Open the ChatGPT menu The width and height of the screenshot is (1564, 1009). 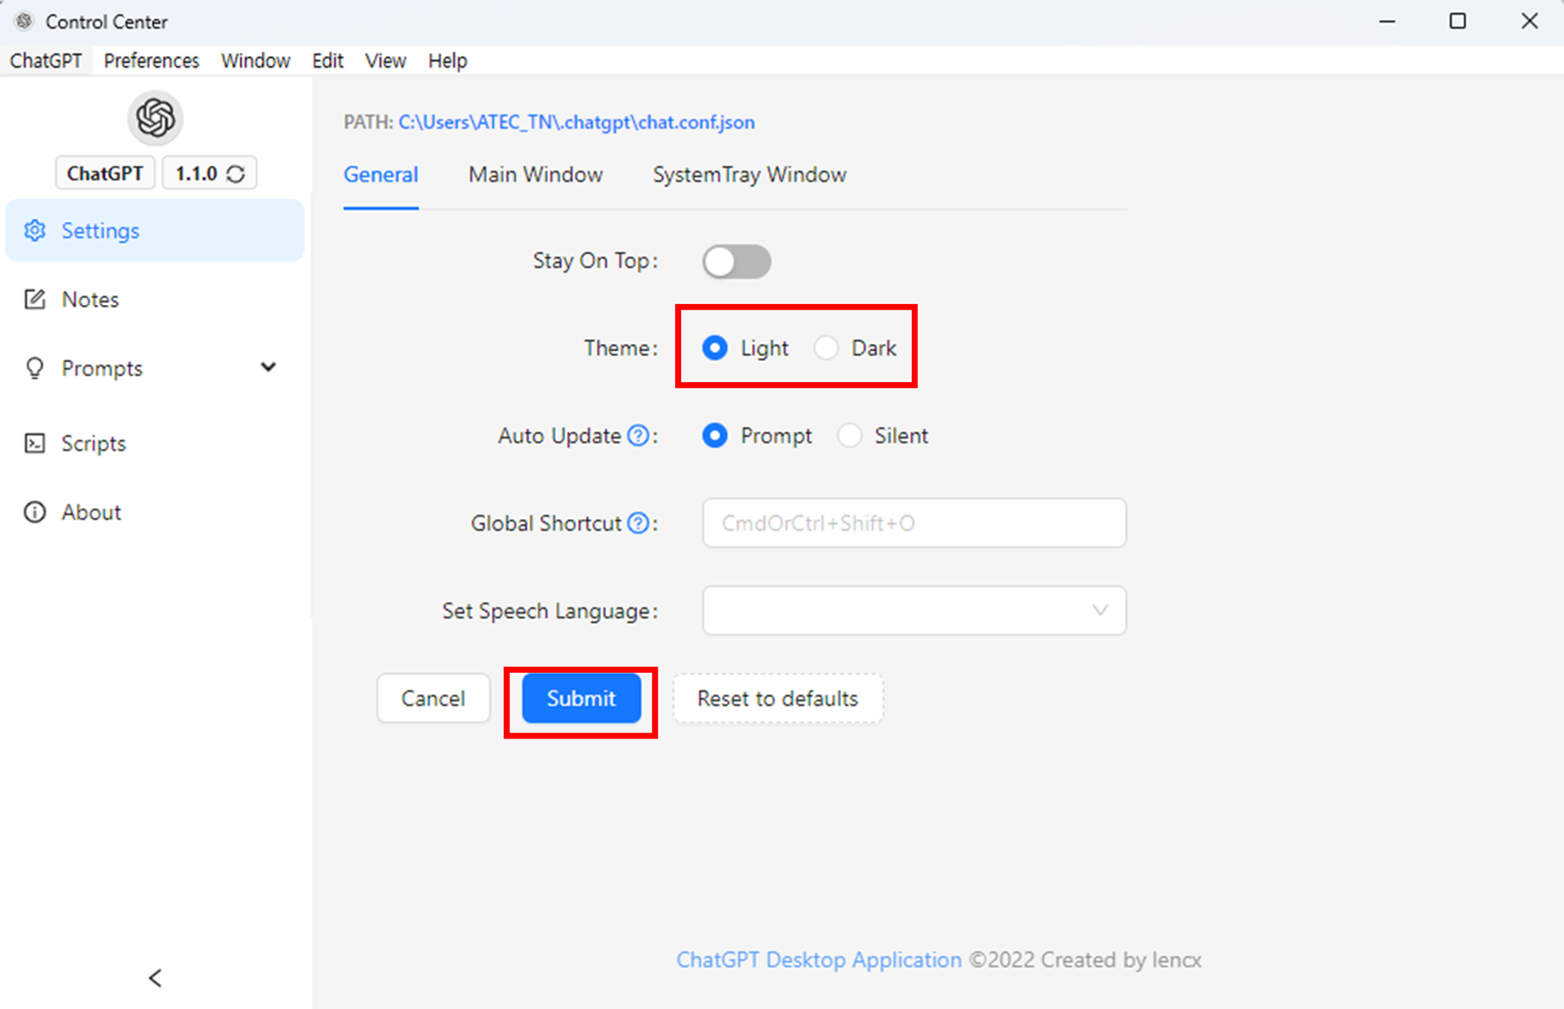[46, 61]
